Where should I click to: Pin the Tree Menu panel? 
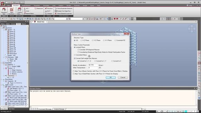26,22
